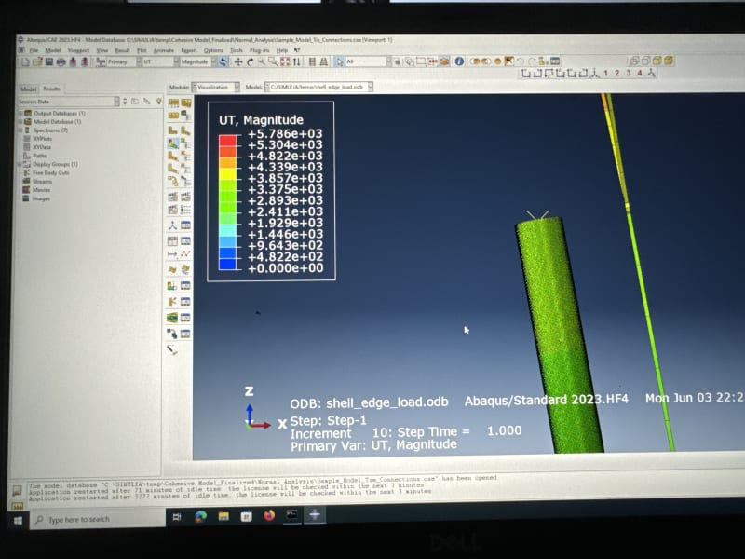745x559 pixels.
Task: Select the Pan View tool
Action: [238, 61]
